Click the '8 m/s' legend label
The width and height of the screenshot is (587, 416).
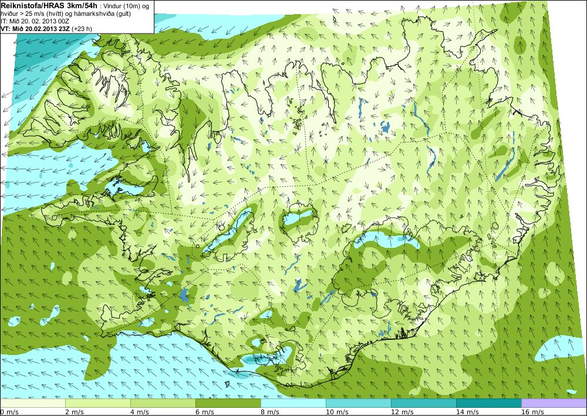(x=270, y=412)
